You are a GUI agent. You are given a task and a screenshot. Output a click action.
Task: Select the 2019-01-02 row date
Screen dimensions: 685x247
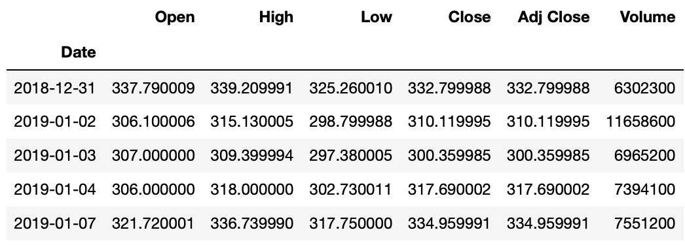(x=54, y=121)
